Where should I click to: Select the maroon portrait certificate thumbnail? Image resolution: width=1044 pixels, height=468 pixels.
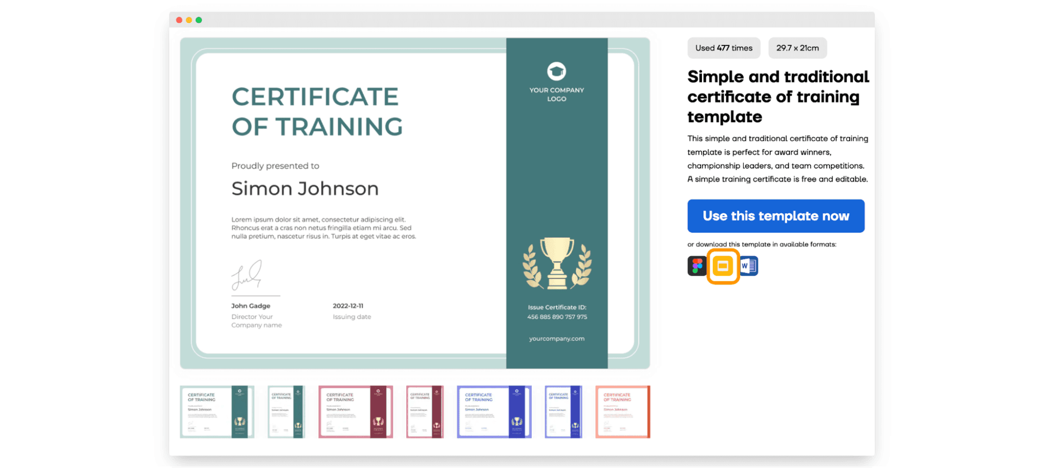425,412
